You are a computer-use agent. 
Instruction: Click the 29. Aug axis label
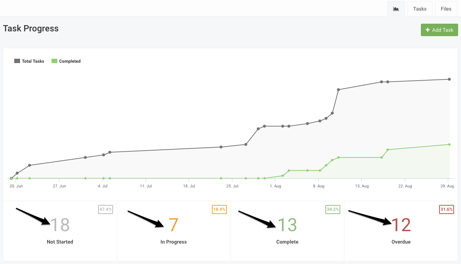coord(446,186)
